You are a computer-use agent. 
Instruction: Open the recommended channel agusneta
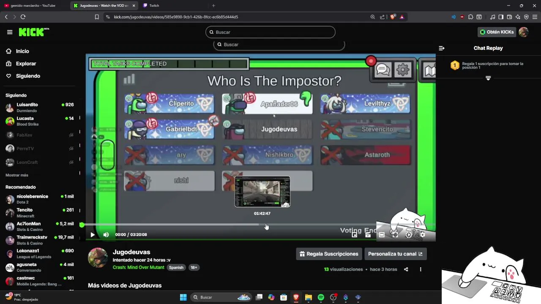pyautogui.click(x=40, y=267)
